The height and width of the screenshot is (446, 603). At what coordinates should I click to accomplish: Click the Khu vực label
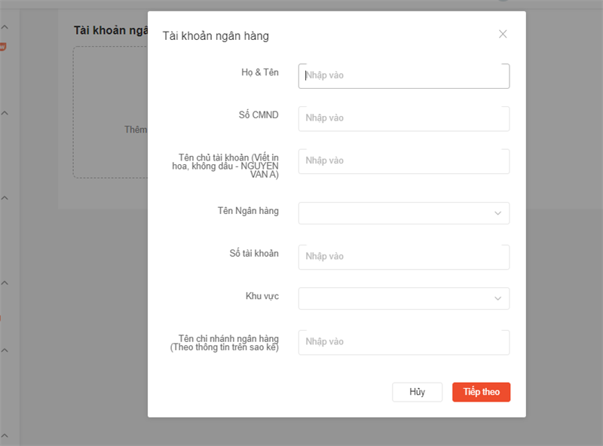[262, 296]
